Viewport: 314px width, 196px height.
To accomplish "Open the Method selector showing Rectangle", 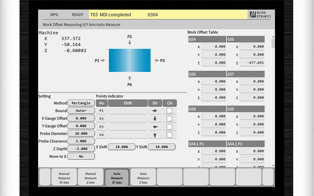I will pyautogui.click(x=81, y=103).
